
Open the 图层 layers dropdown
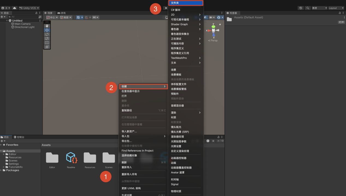(320, 8)
